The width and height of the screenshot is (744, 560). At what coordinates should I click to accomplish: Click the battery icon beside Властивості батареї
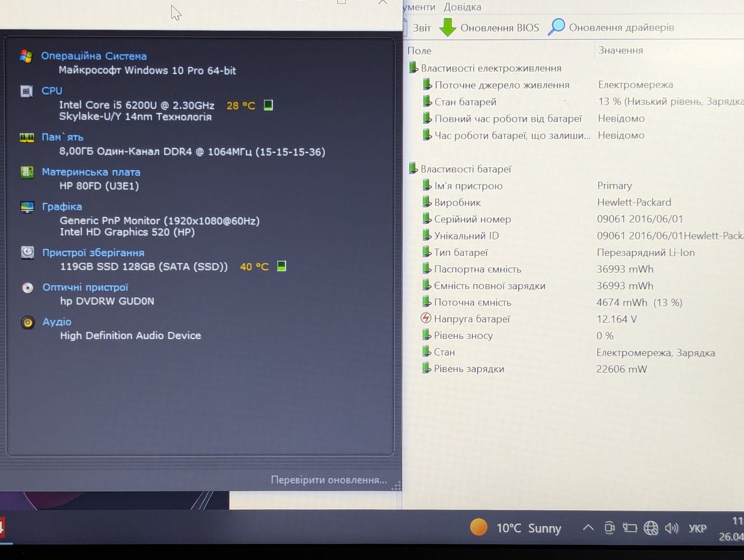(413, 169)
